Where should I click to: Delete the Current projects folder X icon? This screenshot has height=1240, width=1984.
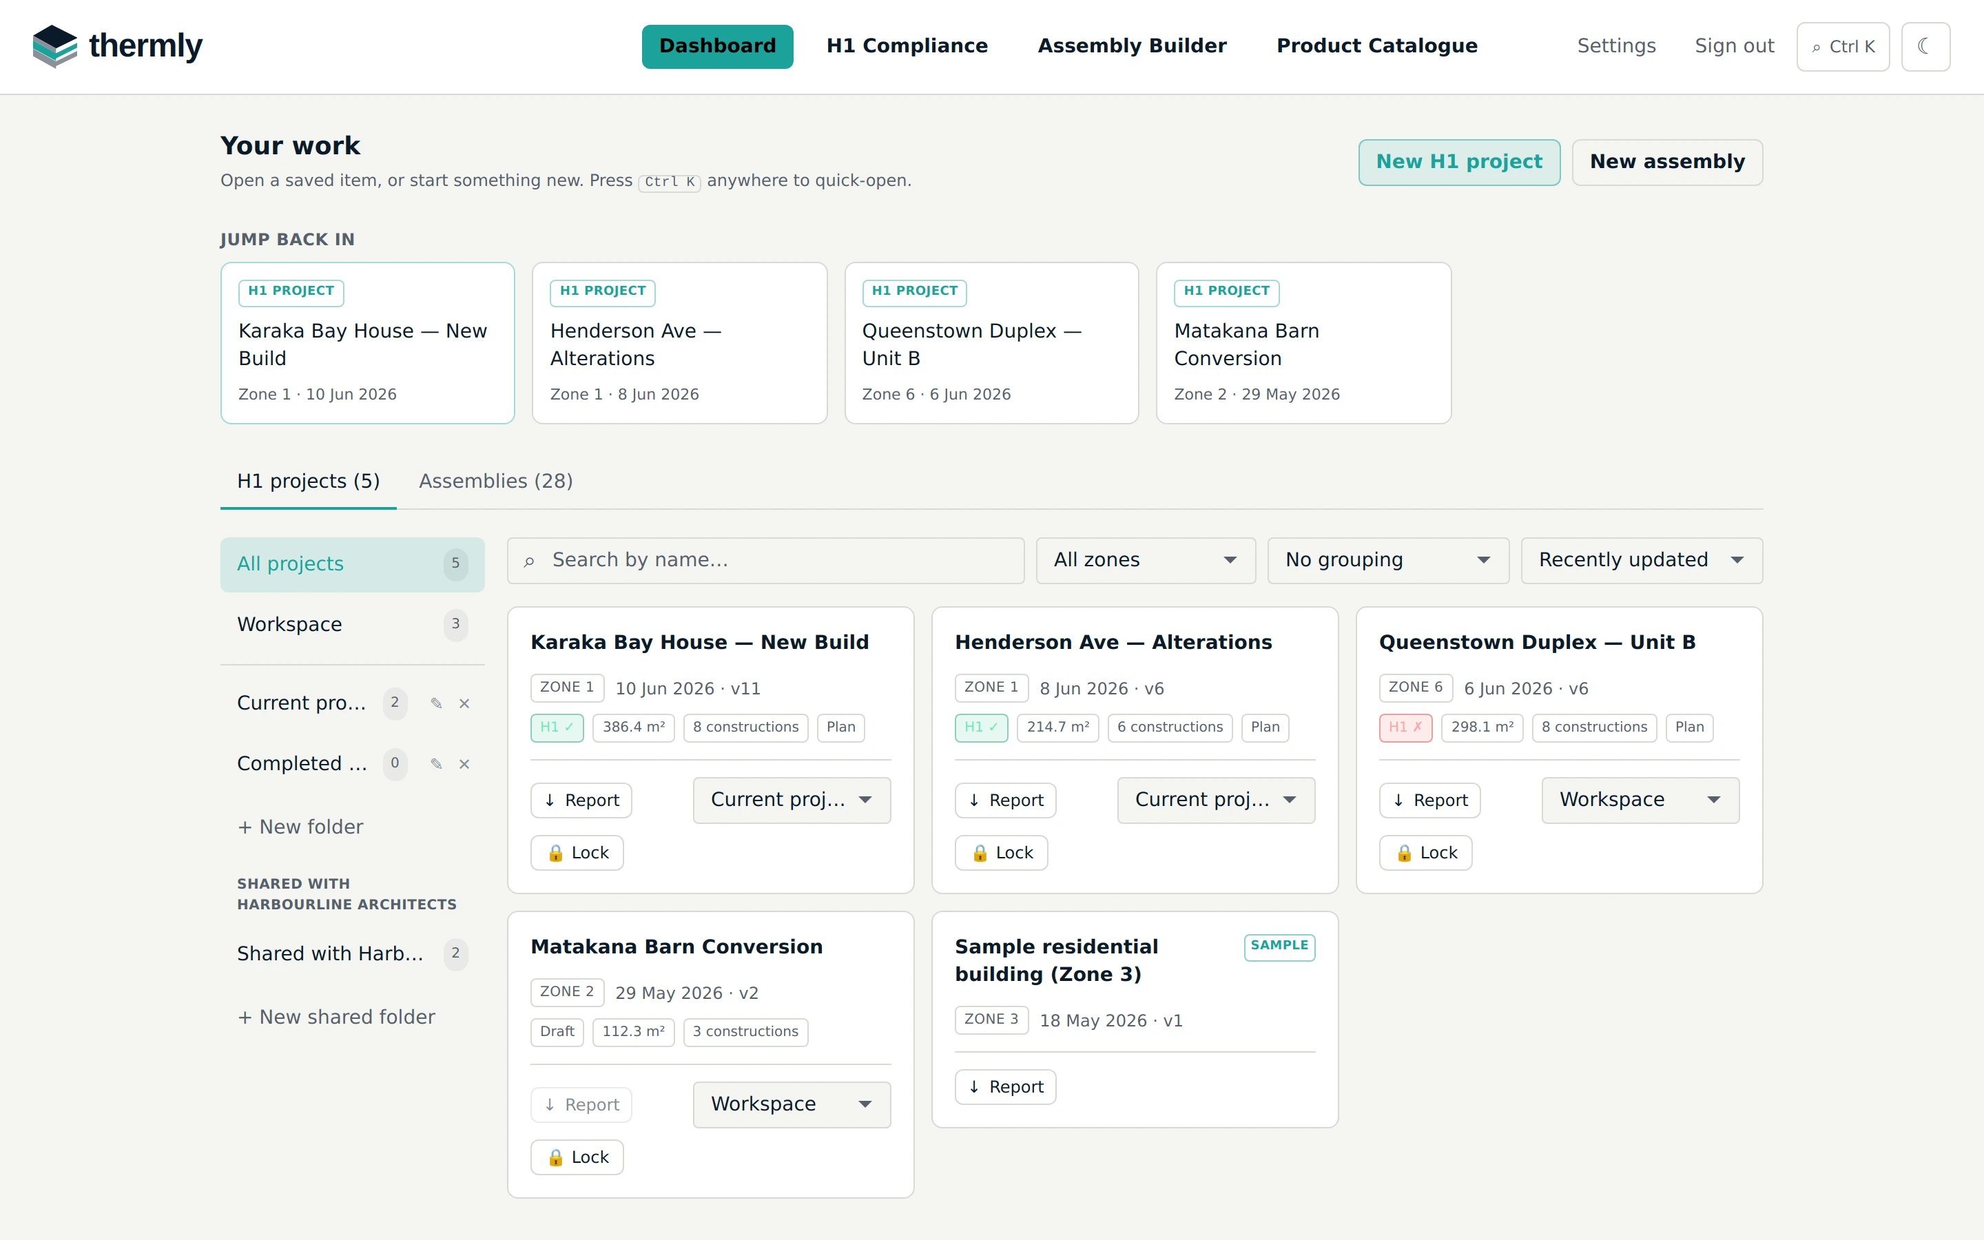[x=464, y=703]
